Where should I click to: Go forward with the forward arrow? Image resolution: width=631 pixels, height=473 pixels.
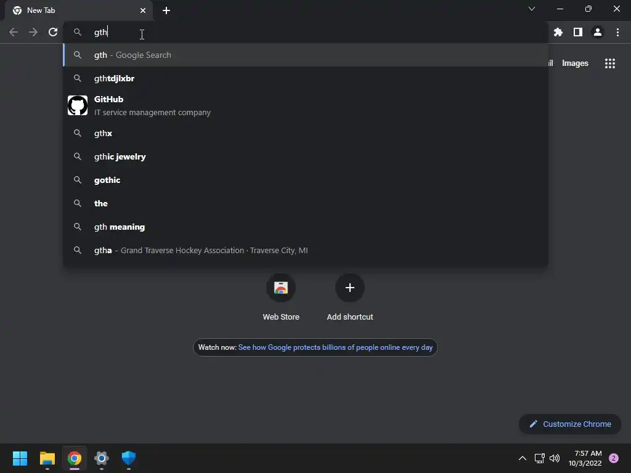click(33, 32)
